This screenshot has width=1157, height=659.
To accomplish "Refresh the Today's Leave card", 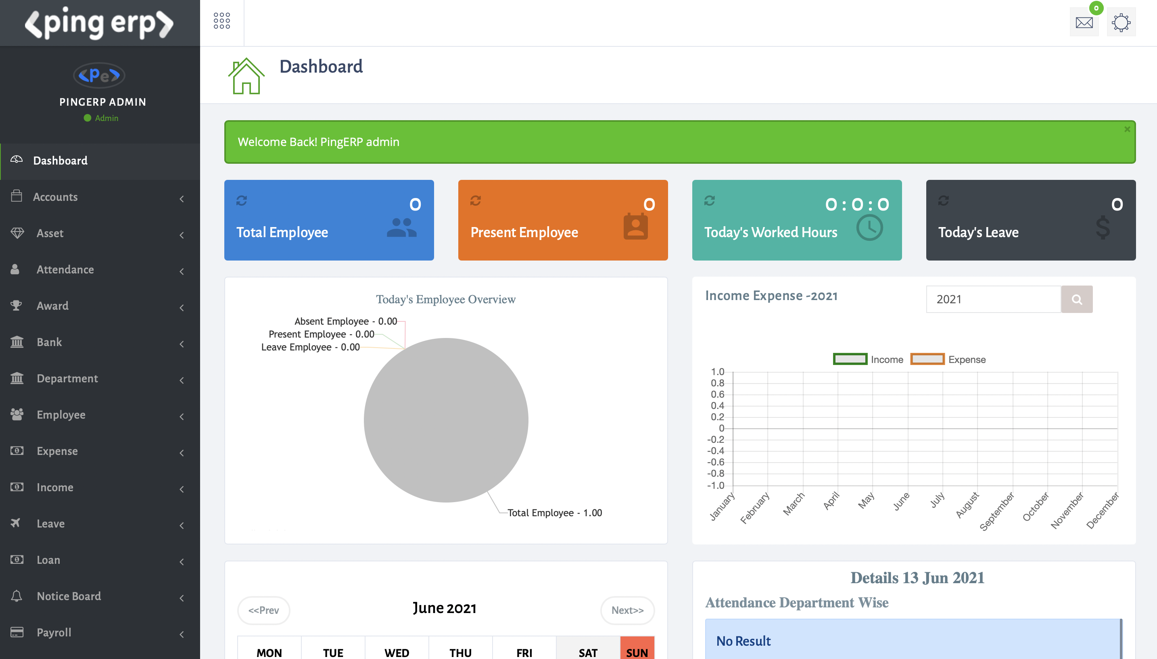I will point(943,200).
